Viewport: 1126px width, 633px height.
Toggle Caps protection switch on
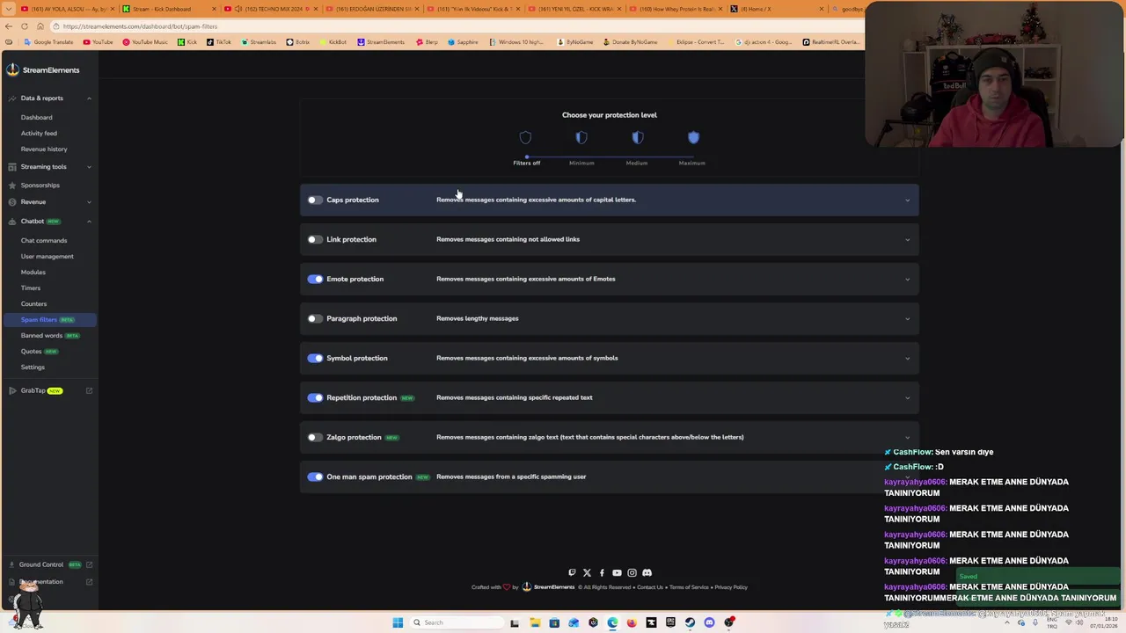pos(315,200)
